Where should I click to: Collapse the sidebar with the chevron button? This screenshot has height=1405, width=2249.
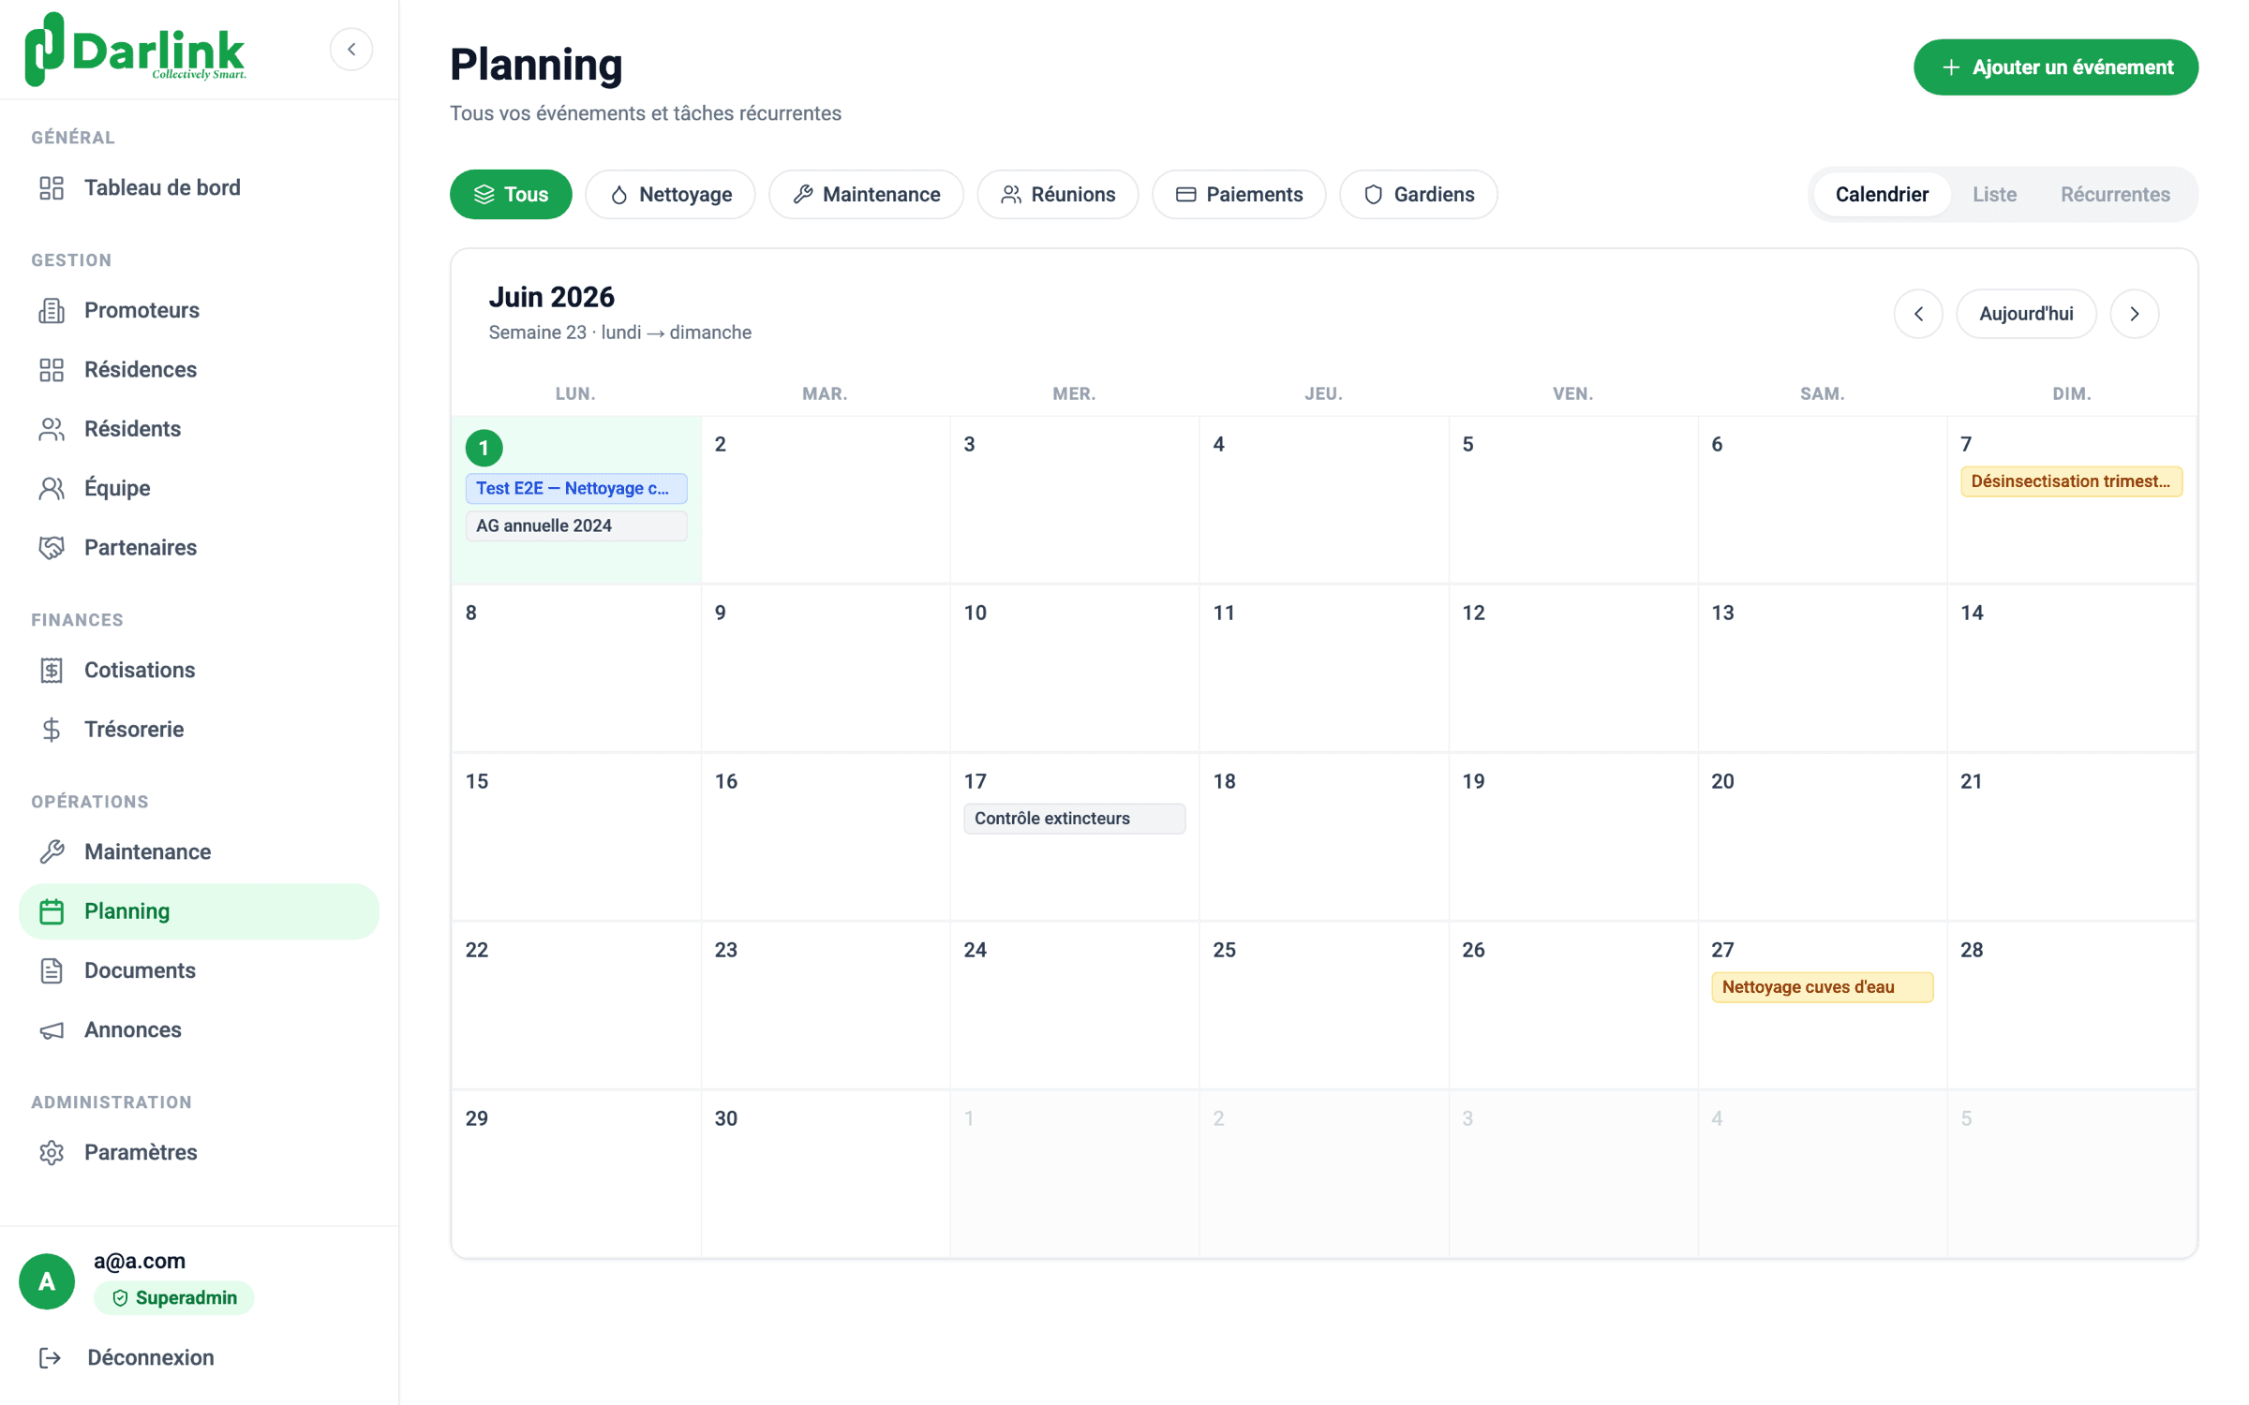351,50
